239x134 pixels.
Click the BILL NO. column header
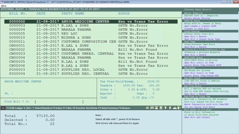(x=18, y=13)
